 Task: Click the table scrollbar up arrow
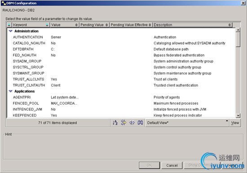click(238, 30)
